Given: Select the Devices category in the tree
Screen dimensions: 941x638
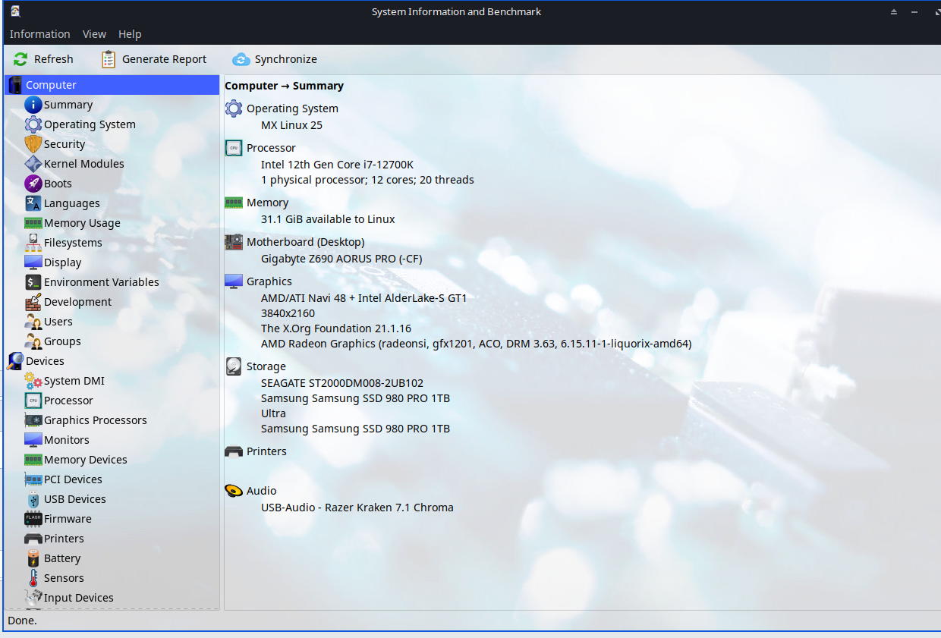Looking at the screenshot, I should coord(112,361).
